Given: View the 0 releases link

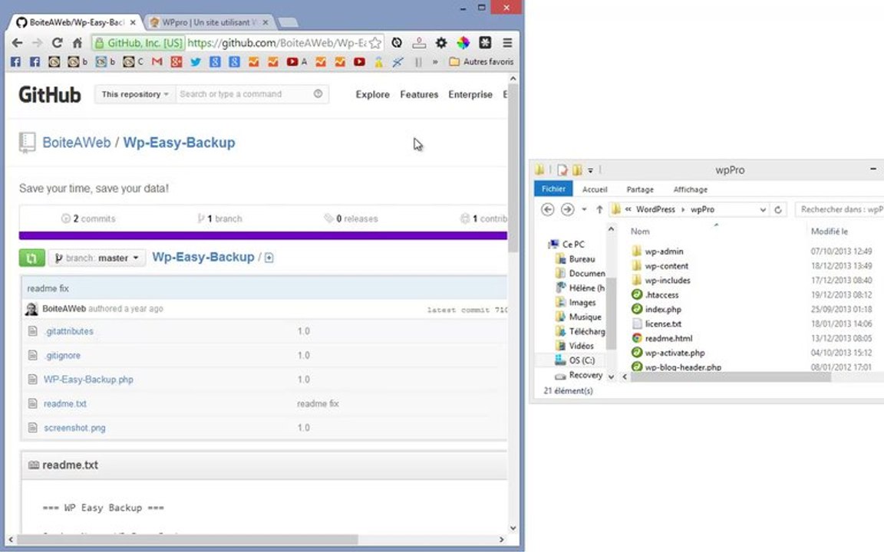Looking at the screenshot, I should coord(351,219).
